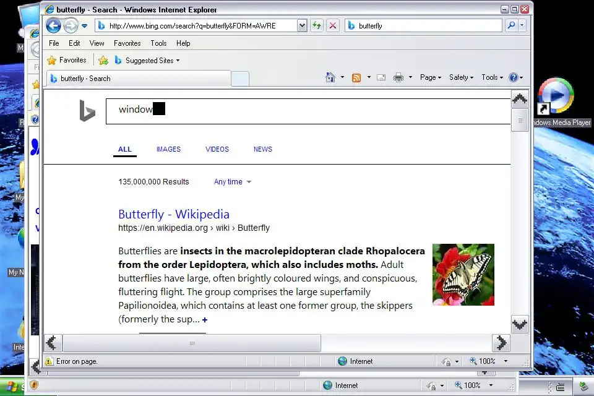This screenshot has width=594, height=396.
Task: Click the Bing search box with window text
Action: click(x=308, y=111)
